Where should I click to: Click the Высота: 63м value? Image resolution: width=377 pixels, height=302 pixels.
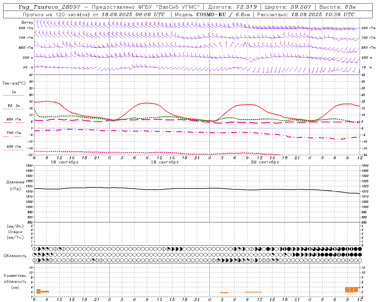click(337, 7)
